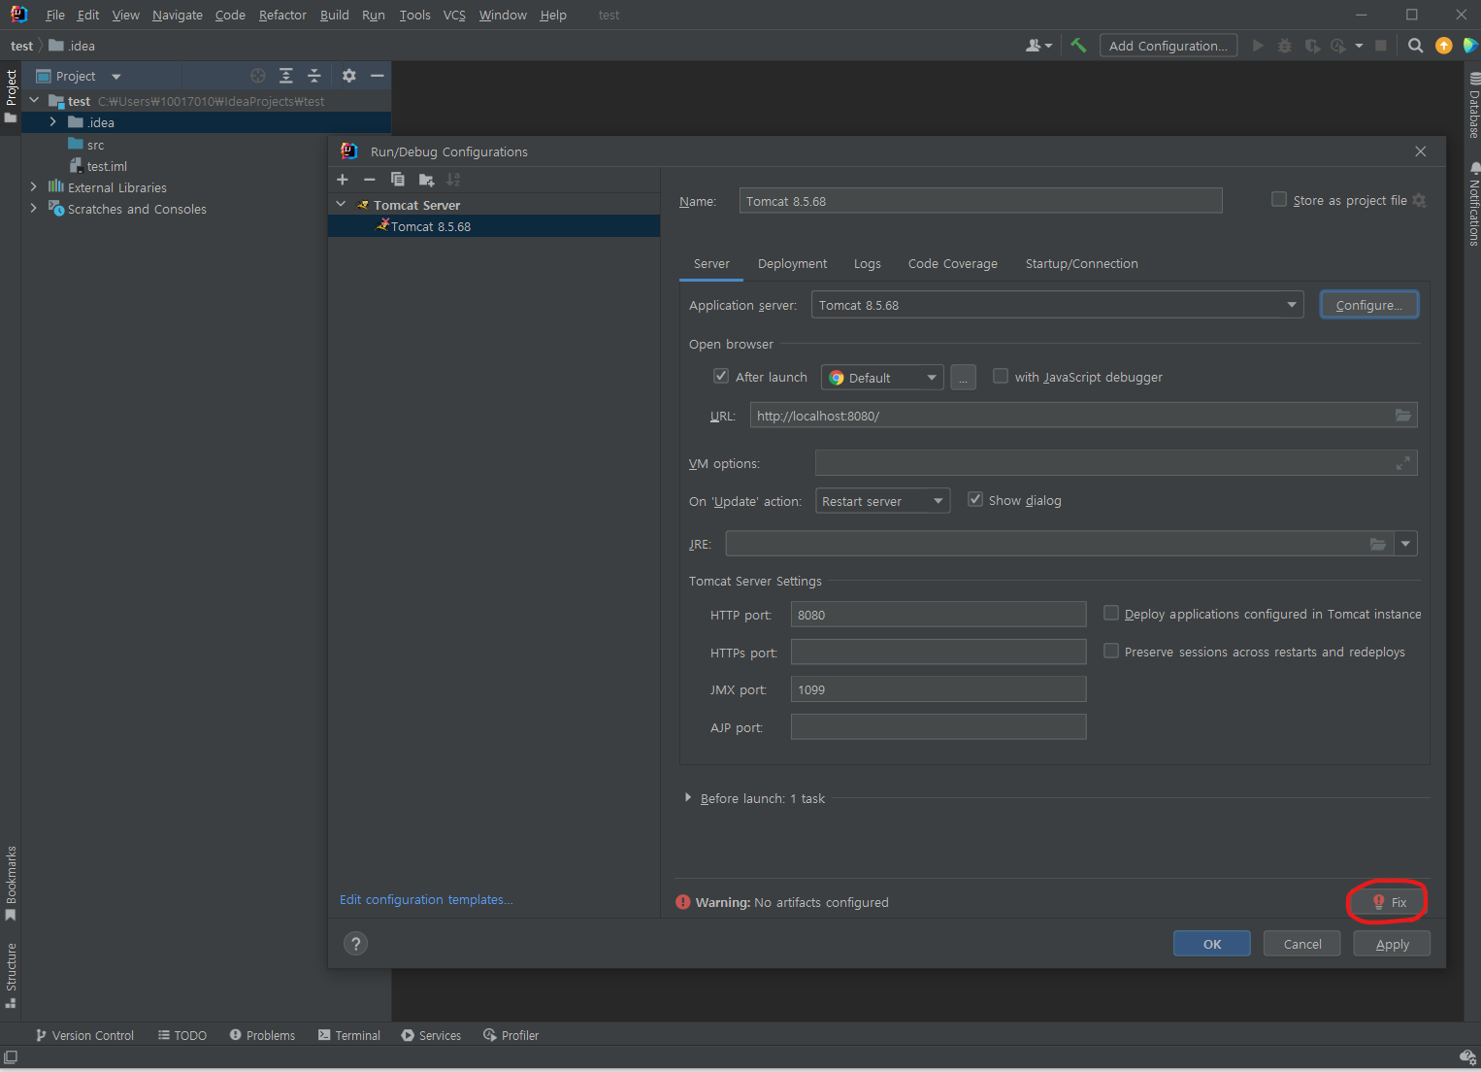Image resolution: width=1481 pixels, height=1072 pixels.
Task: Expand Scratches and Consoles node
Action: [34, 208]
